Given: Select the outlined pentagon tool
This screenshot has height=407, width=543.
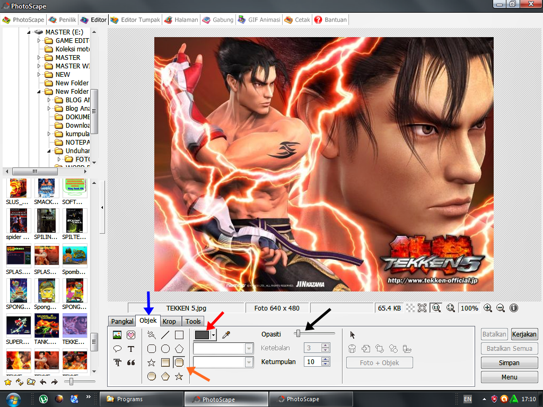Looking at the screenshot, I should click(x=179, y=349).
